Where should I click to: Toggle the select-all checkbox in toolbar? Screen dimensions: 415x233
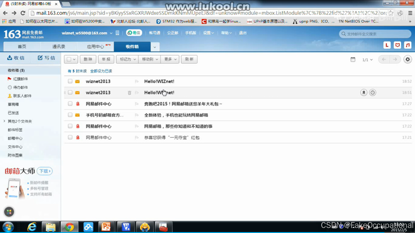[69, 59]
